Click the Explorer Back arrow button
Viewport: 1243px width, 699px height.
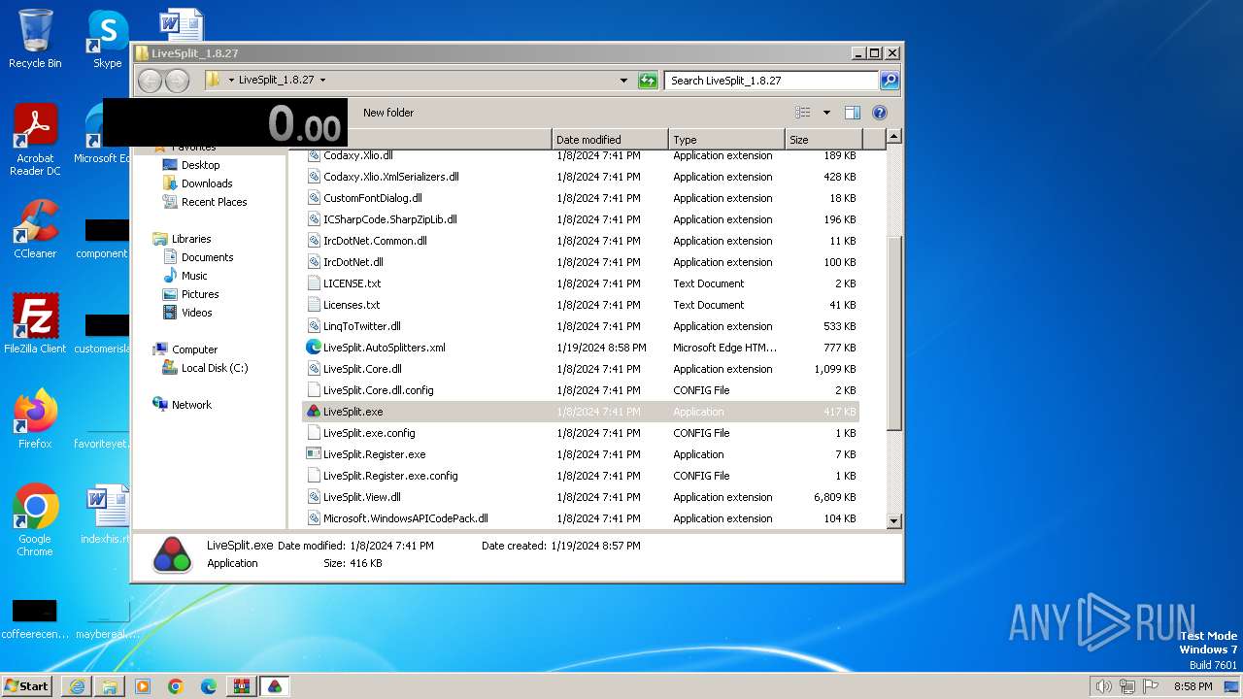150,81
